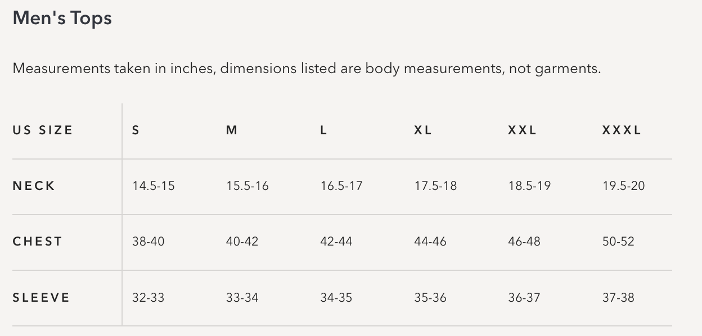Click the Men's Tops heading

click(62, 19)
